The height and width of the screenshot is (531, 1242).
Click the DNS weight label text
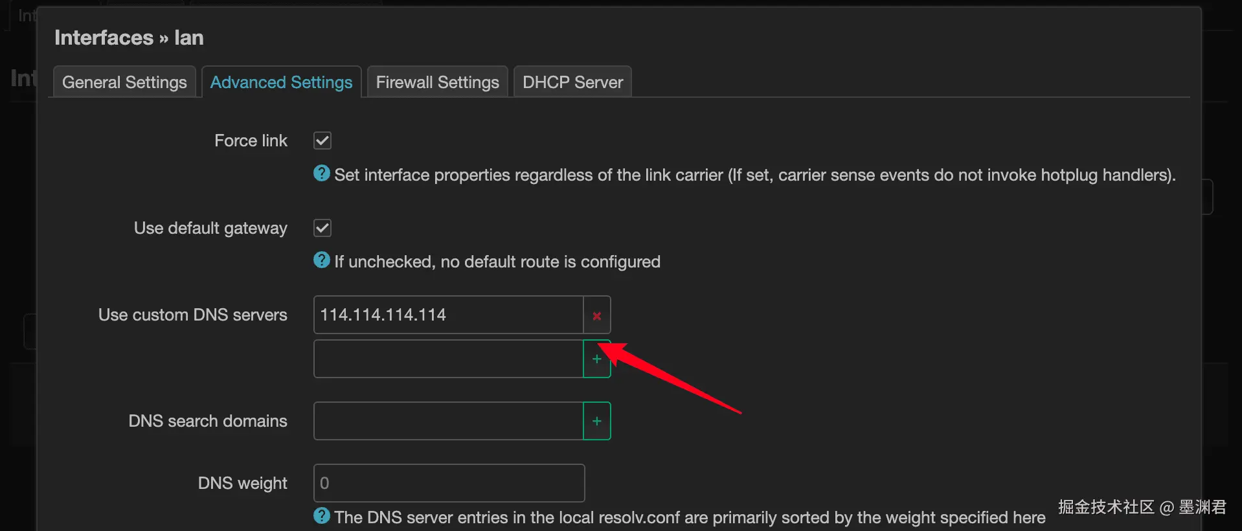tap(242, 483)
